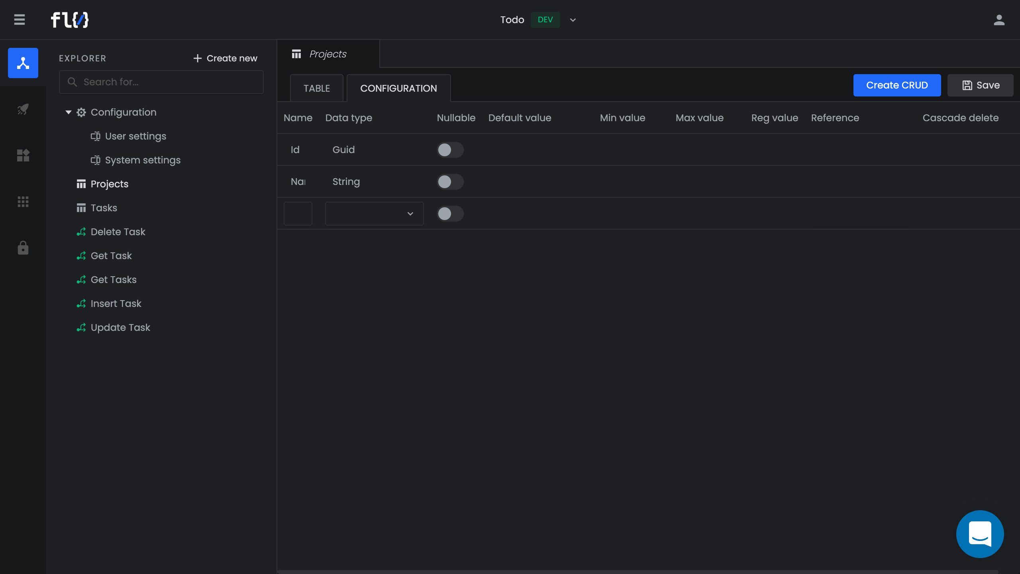Screen dimensions: 1020x574
Task: Select the Projects editor tab
Action: (x=328, y=54)
